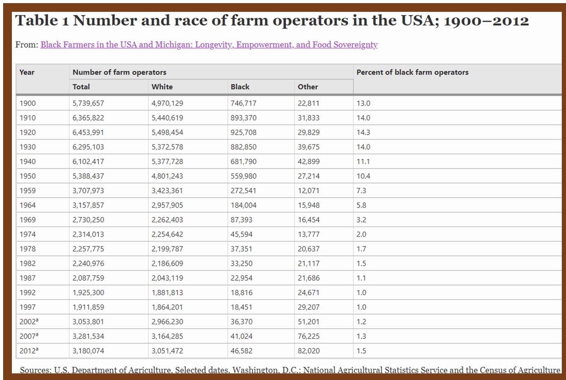Click the Other column subheader
The height and width of the screenshot is (380, 566).
(x=308, y=87)
